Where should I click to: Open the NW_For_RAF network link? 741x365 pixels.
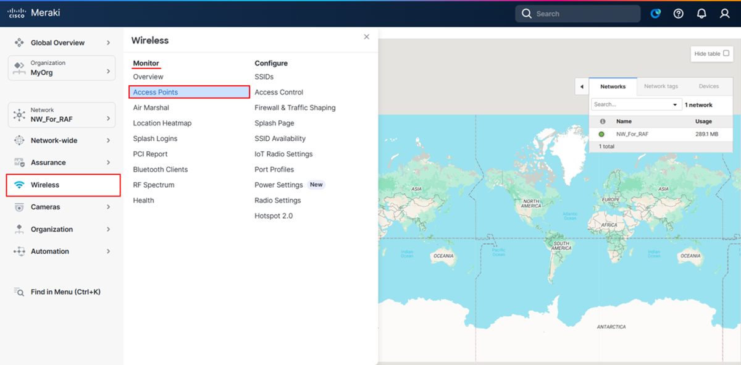click(x=632, y=134)
